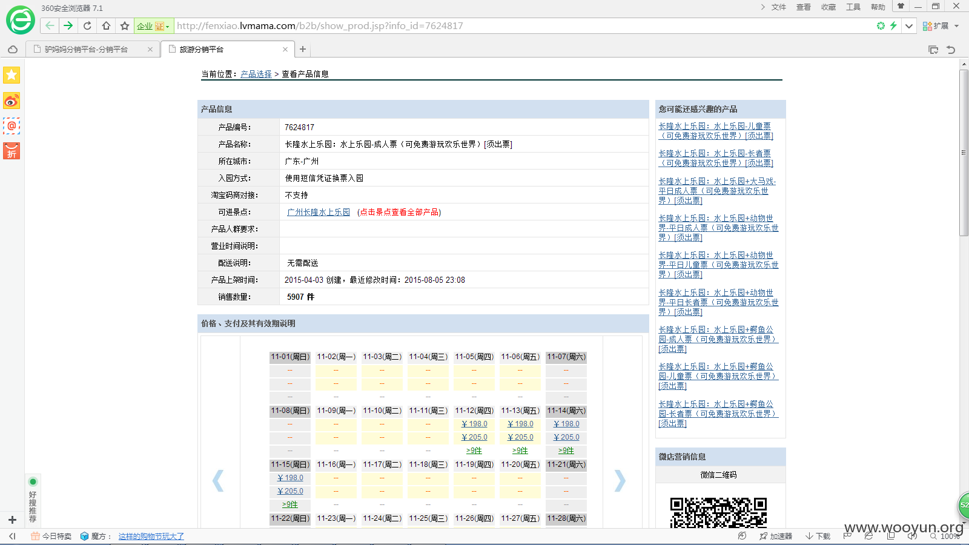Open the 今日特卖 status bar item
The width and height of the screenshot is (969, 545).
[51, 536]
